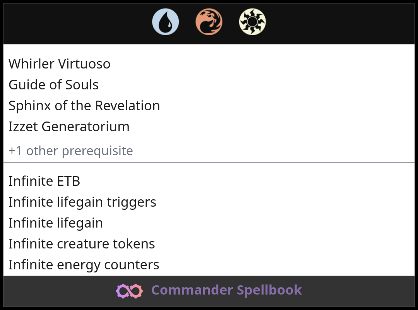
Task: Click the word Commander in the footer
Action: click(x=191, y=290)
